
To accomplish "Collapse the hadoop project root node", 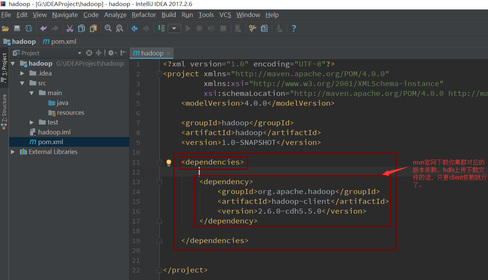I will click(x=13, y=63).
